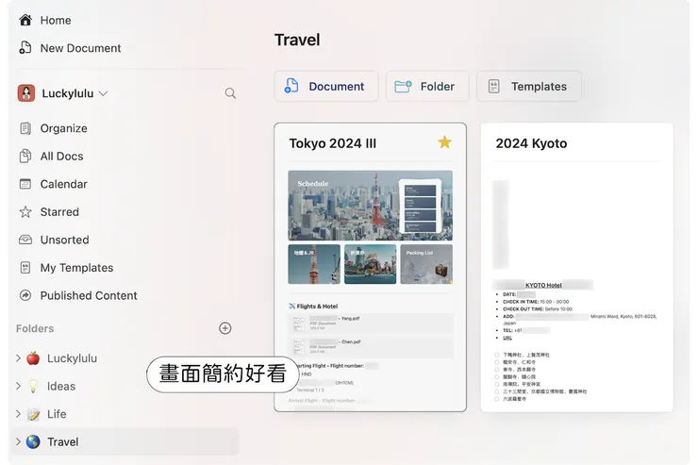Click the Luckylulu workspace avatar
This screenshot has height=465, width=698.
tap(26, 93)
